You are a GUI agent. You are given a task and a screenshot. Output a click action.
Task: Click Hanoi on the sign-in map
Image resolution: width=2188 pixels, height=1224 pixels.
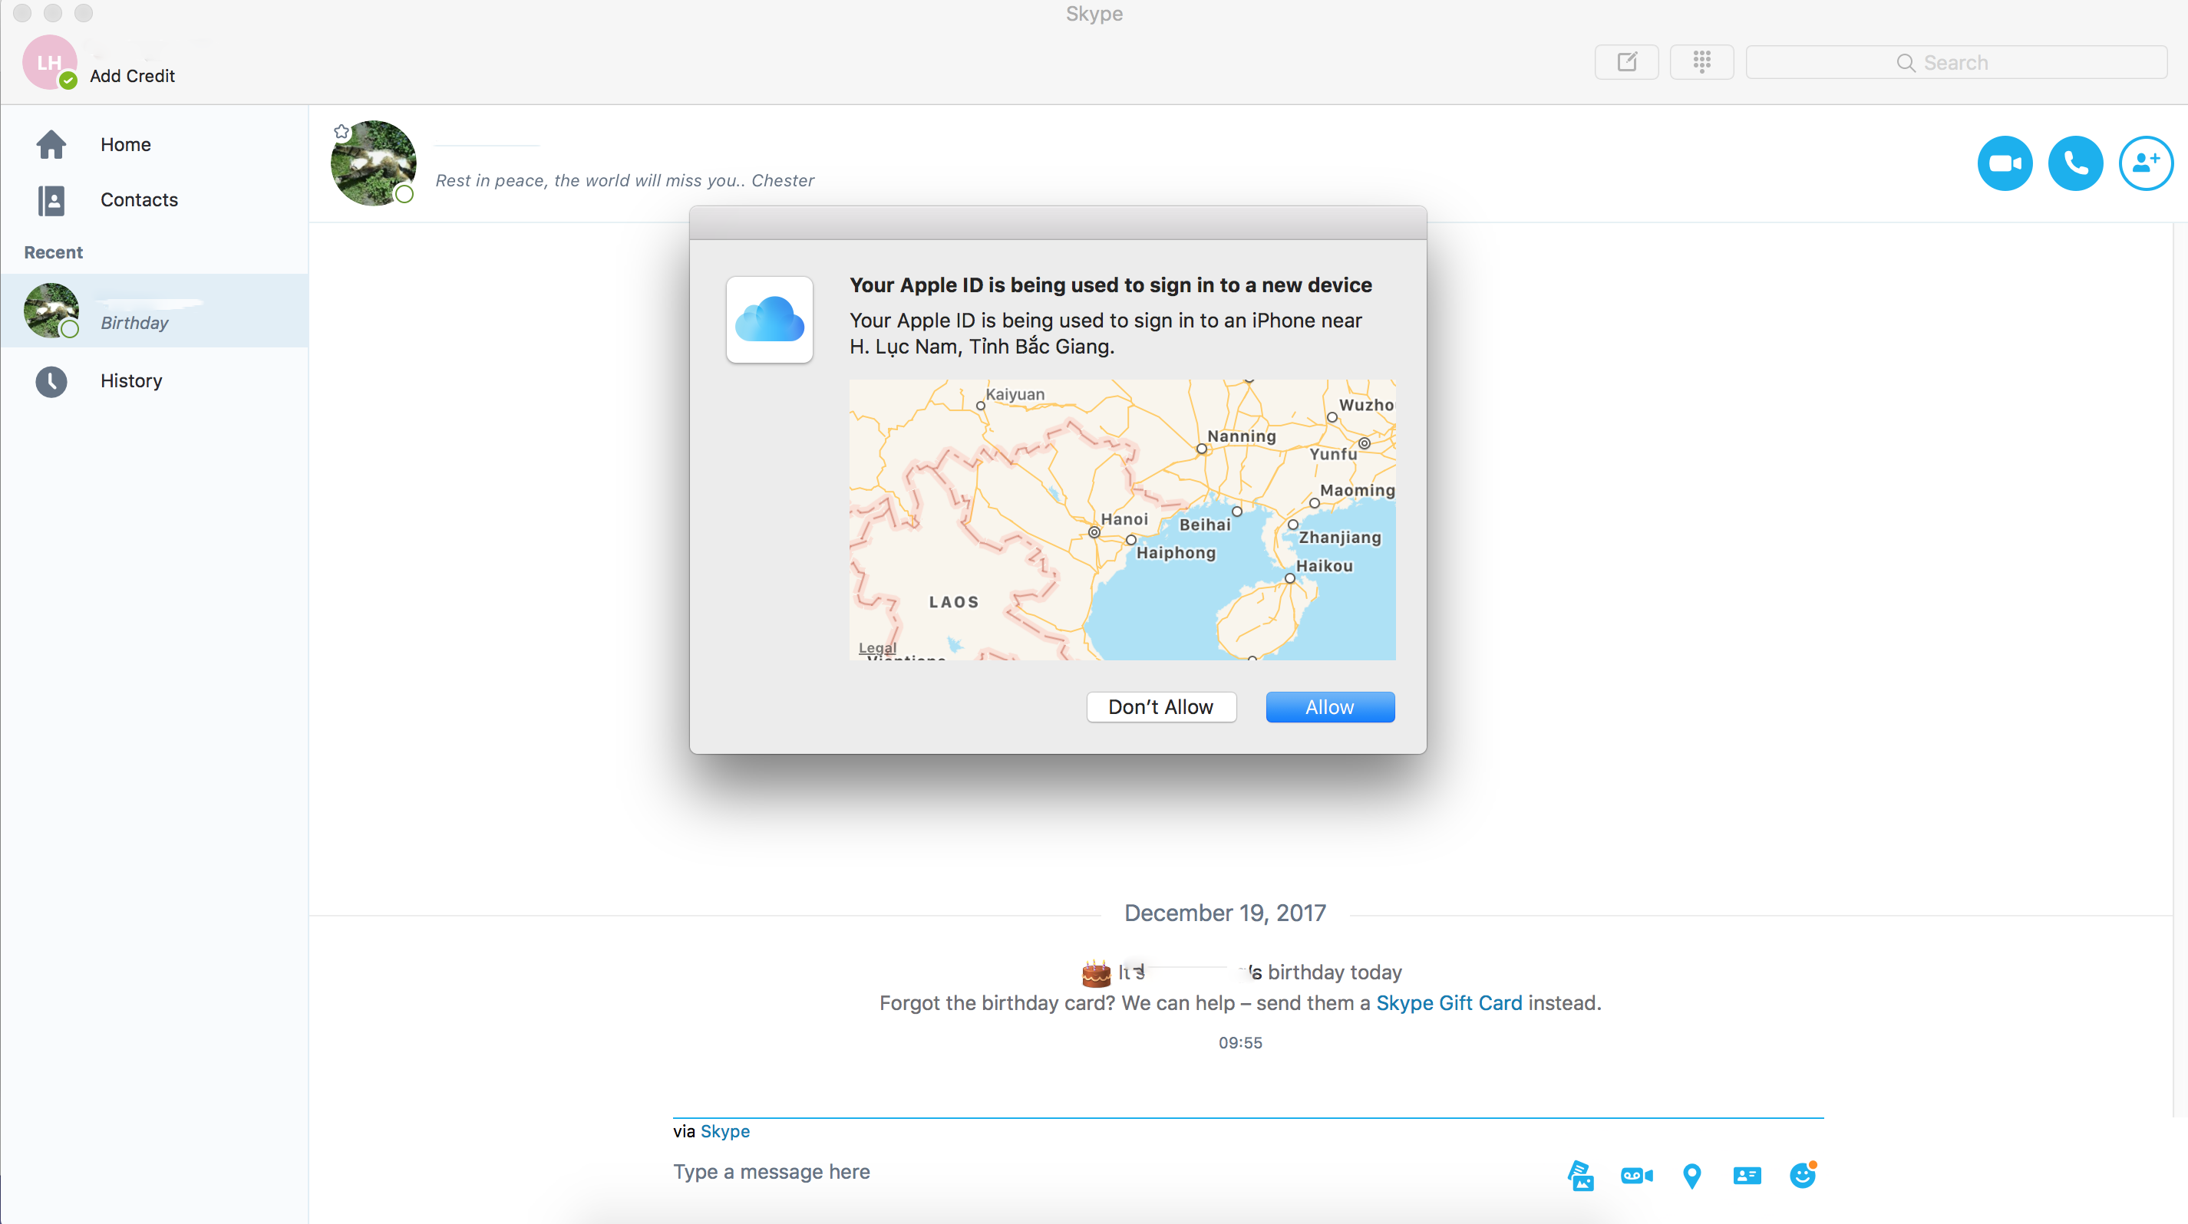1124,518
